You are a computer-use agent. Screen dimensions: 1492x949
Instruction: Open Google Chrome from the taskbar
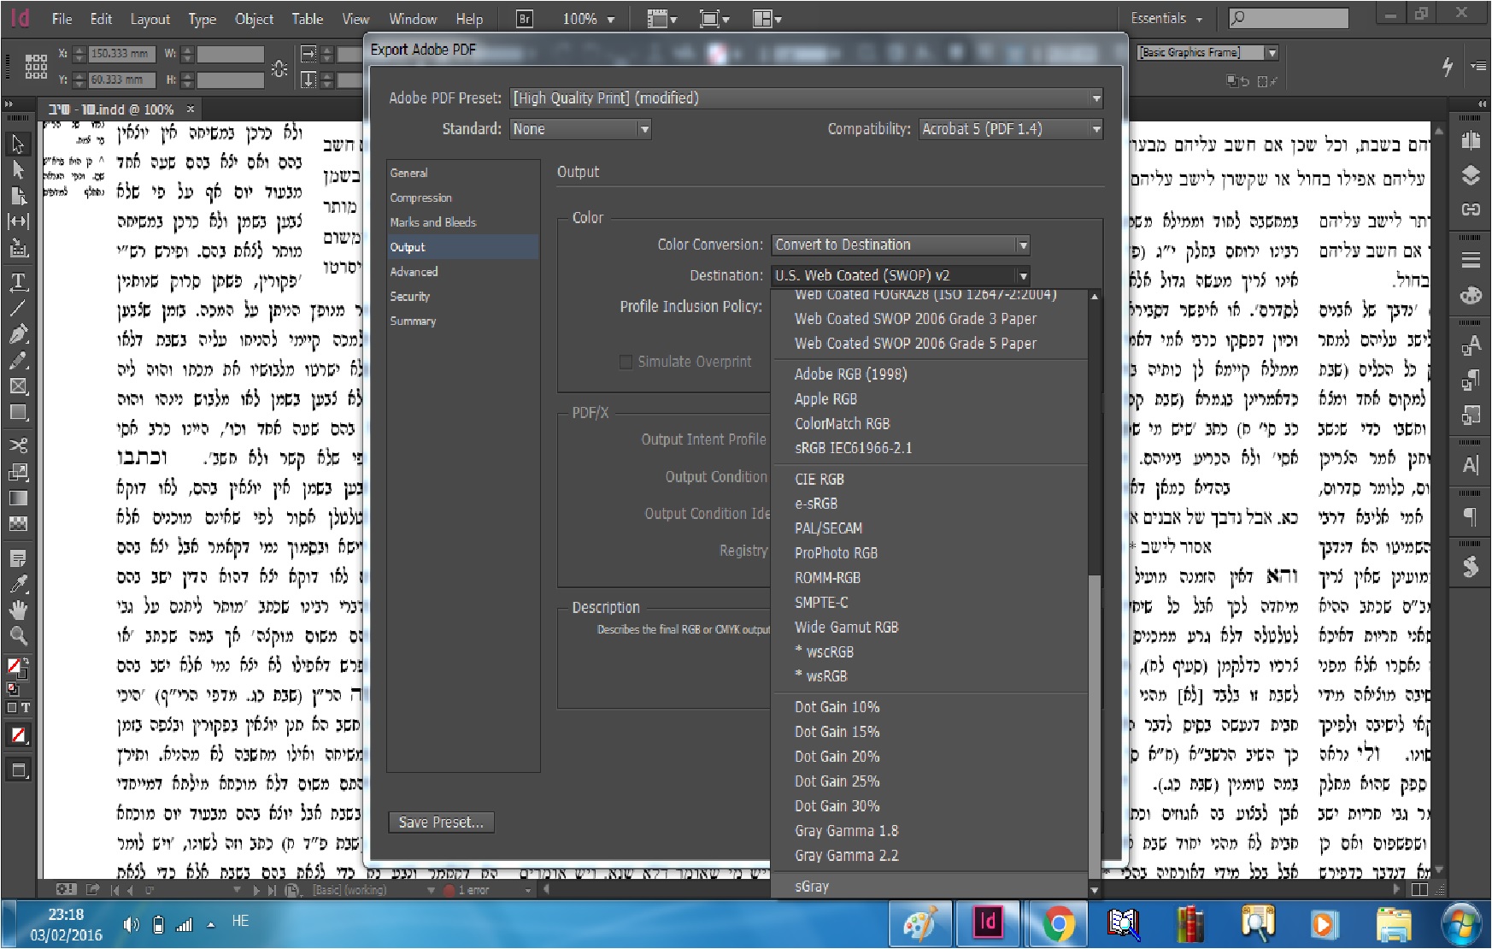point(1059,923)
